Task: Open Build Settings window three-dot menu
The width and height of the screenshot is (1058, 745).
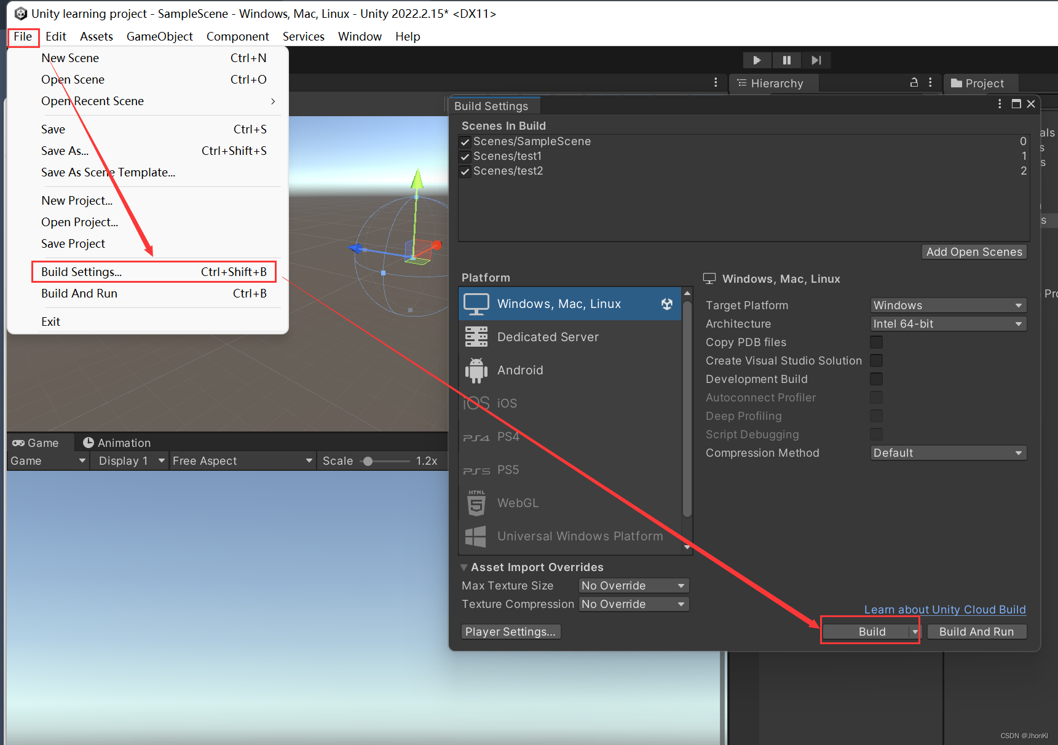Action: click(x=1000, y=104)
